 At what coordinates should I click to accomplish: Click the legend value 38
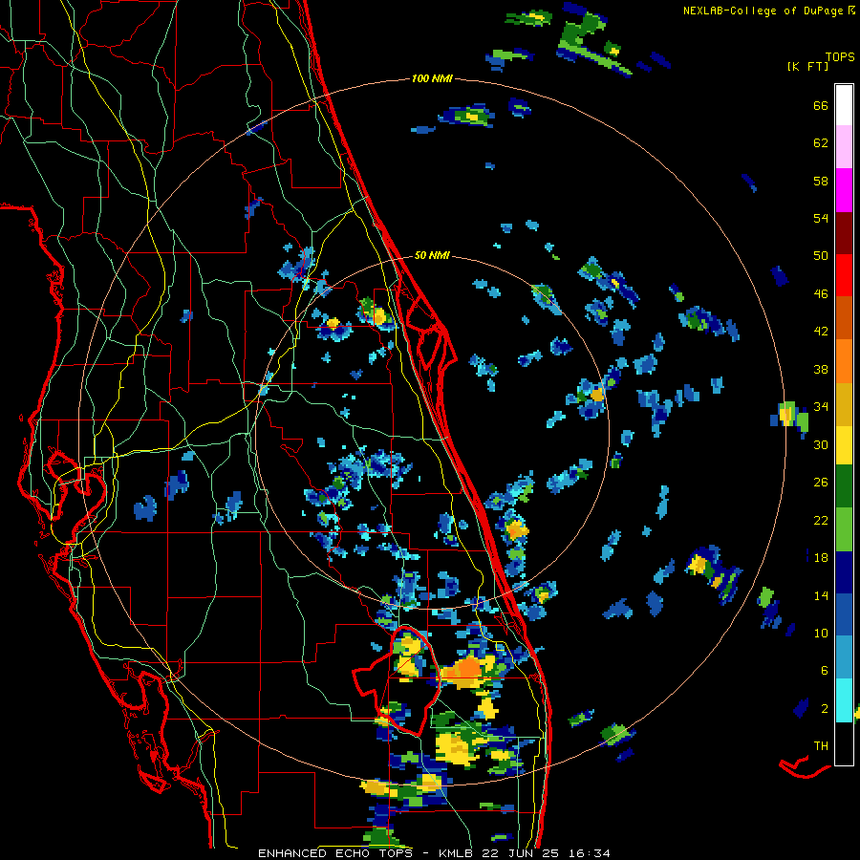coord(821,369)
